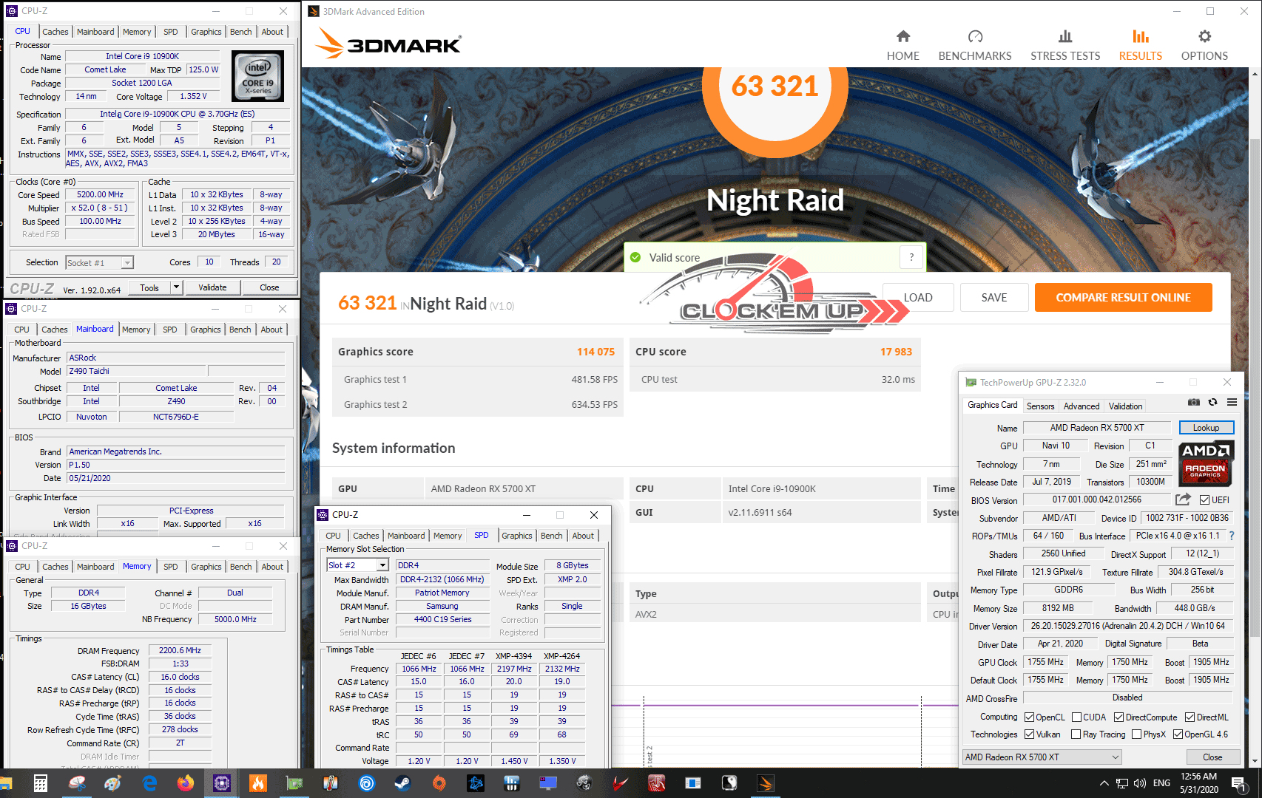This screenshot has width=1262, height=798.
Task: Go to 3DMark Stress Tests
Action: tap(1064, 45)
